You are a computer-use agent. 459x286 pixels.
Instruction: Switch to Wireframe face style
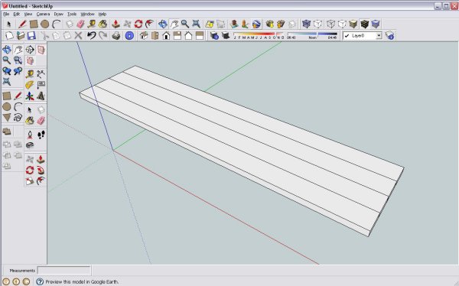click(330, 24)
